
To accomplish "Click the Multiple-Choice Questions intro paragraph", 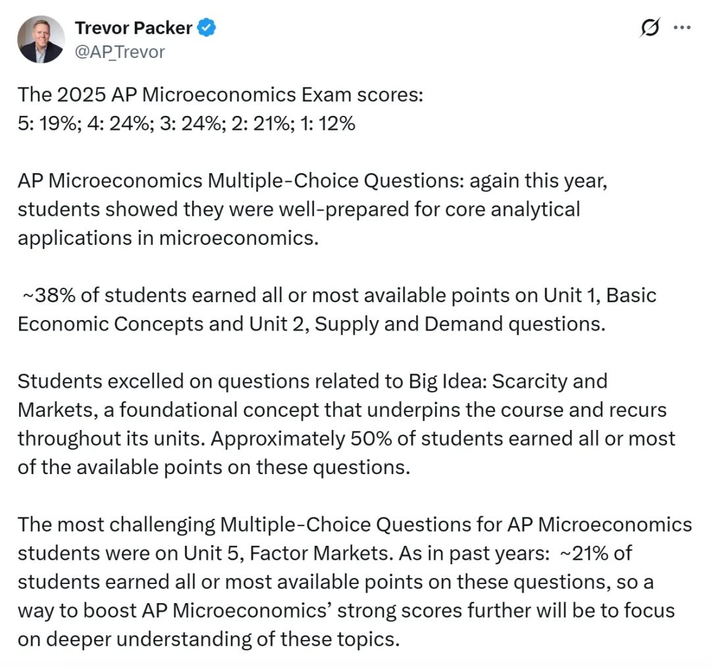I will coord(313,209).
